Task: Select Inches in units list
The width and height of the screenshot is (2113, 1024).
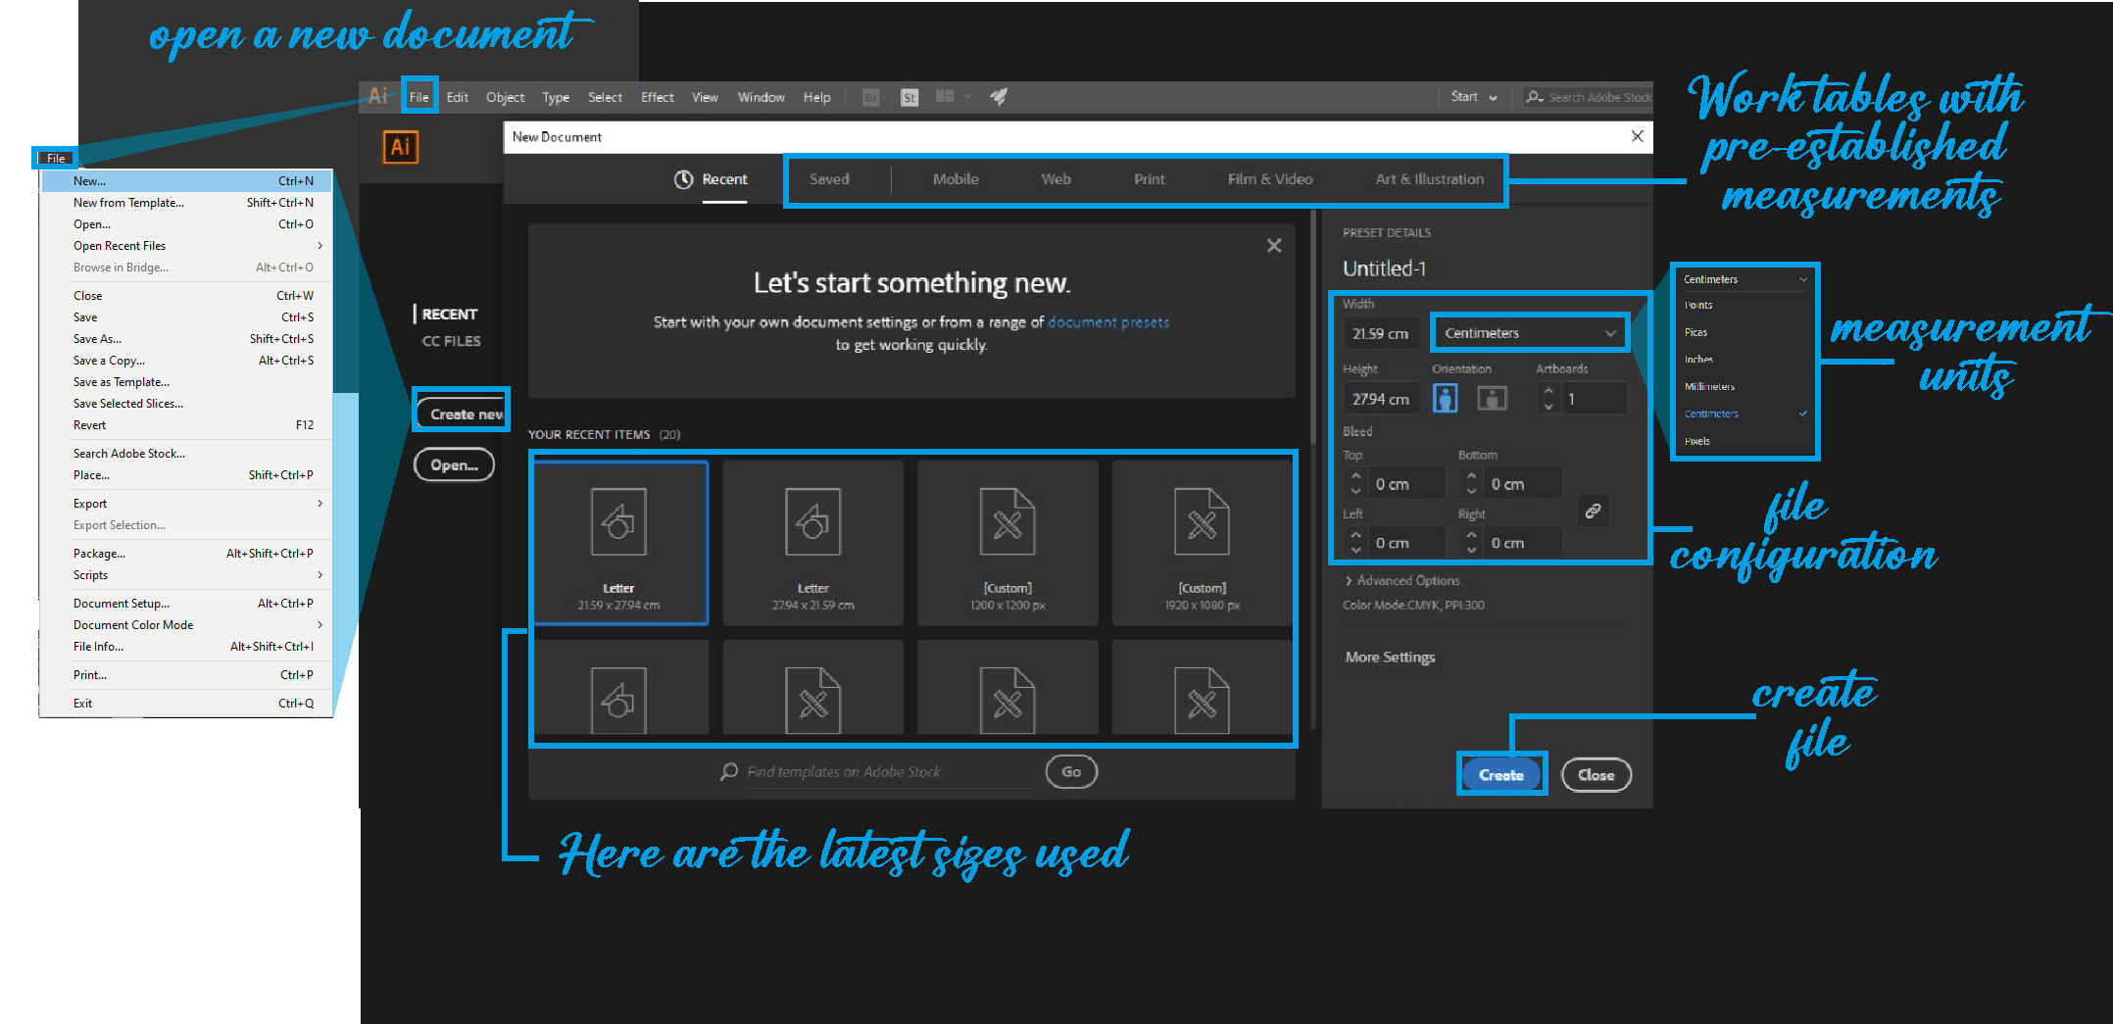Action: [x=1698, y=360]
